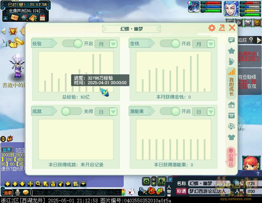Open the red treasure chest inventory icon

pos(151,191)
